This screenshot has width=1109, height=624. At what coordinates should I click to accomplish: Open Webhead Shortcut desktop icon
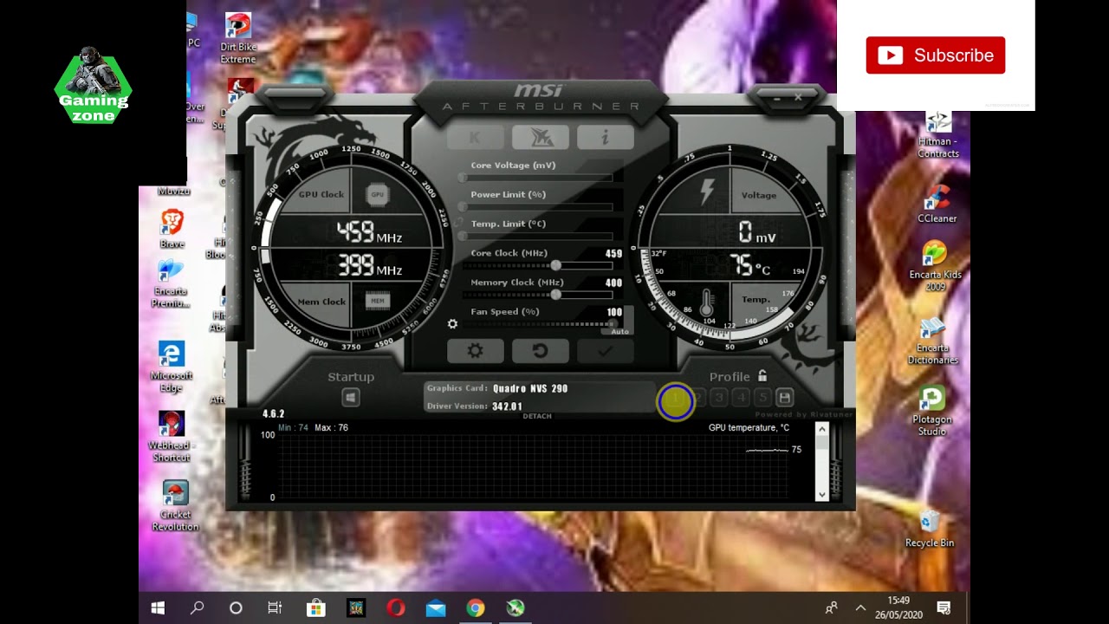click(x=172, y=436)
